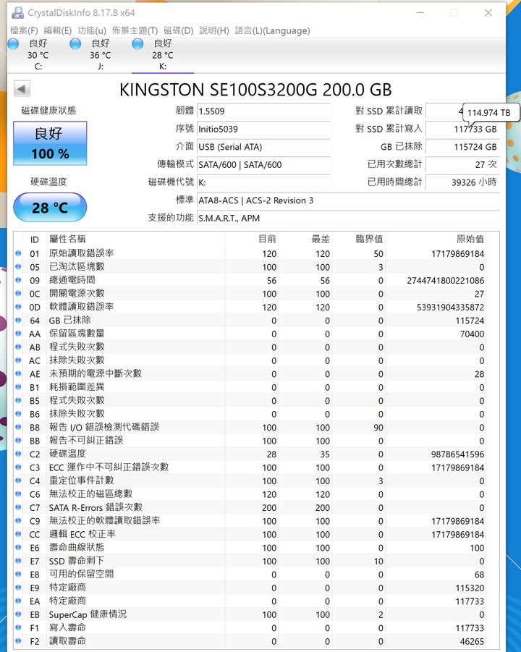Click the firmware field showing 1.5509

tap(263, 111)
